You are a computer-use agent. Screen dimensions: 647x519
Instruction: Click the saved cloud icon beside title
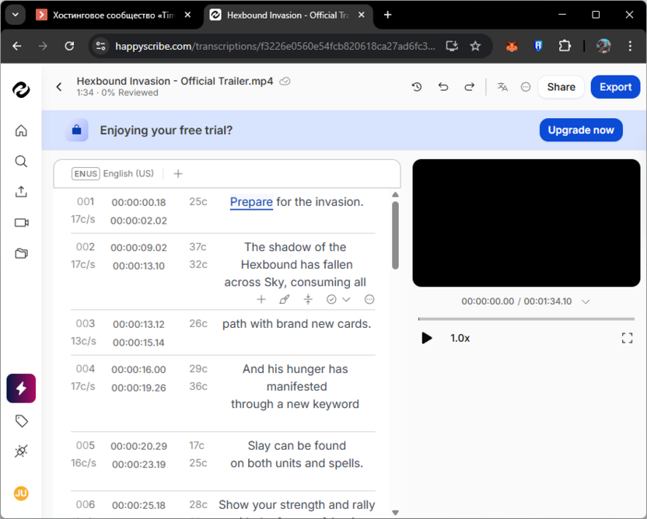tap(285, 82)
